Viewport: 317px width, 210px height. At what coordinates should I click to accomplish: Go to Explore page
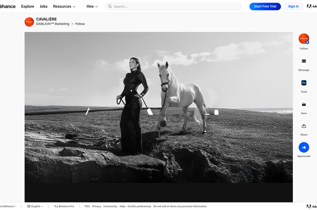[x=28, y=7]
